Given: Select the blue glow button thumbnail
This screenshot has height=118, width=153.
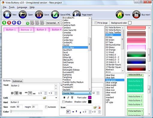Looking at the screenshot, I should click(136, 61).
